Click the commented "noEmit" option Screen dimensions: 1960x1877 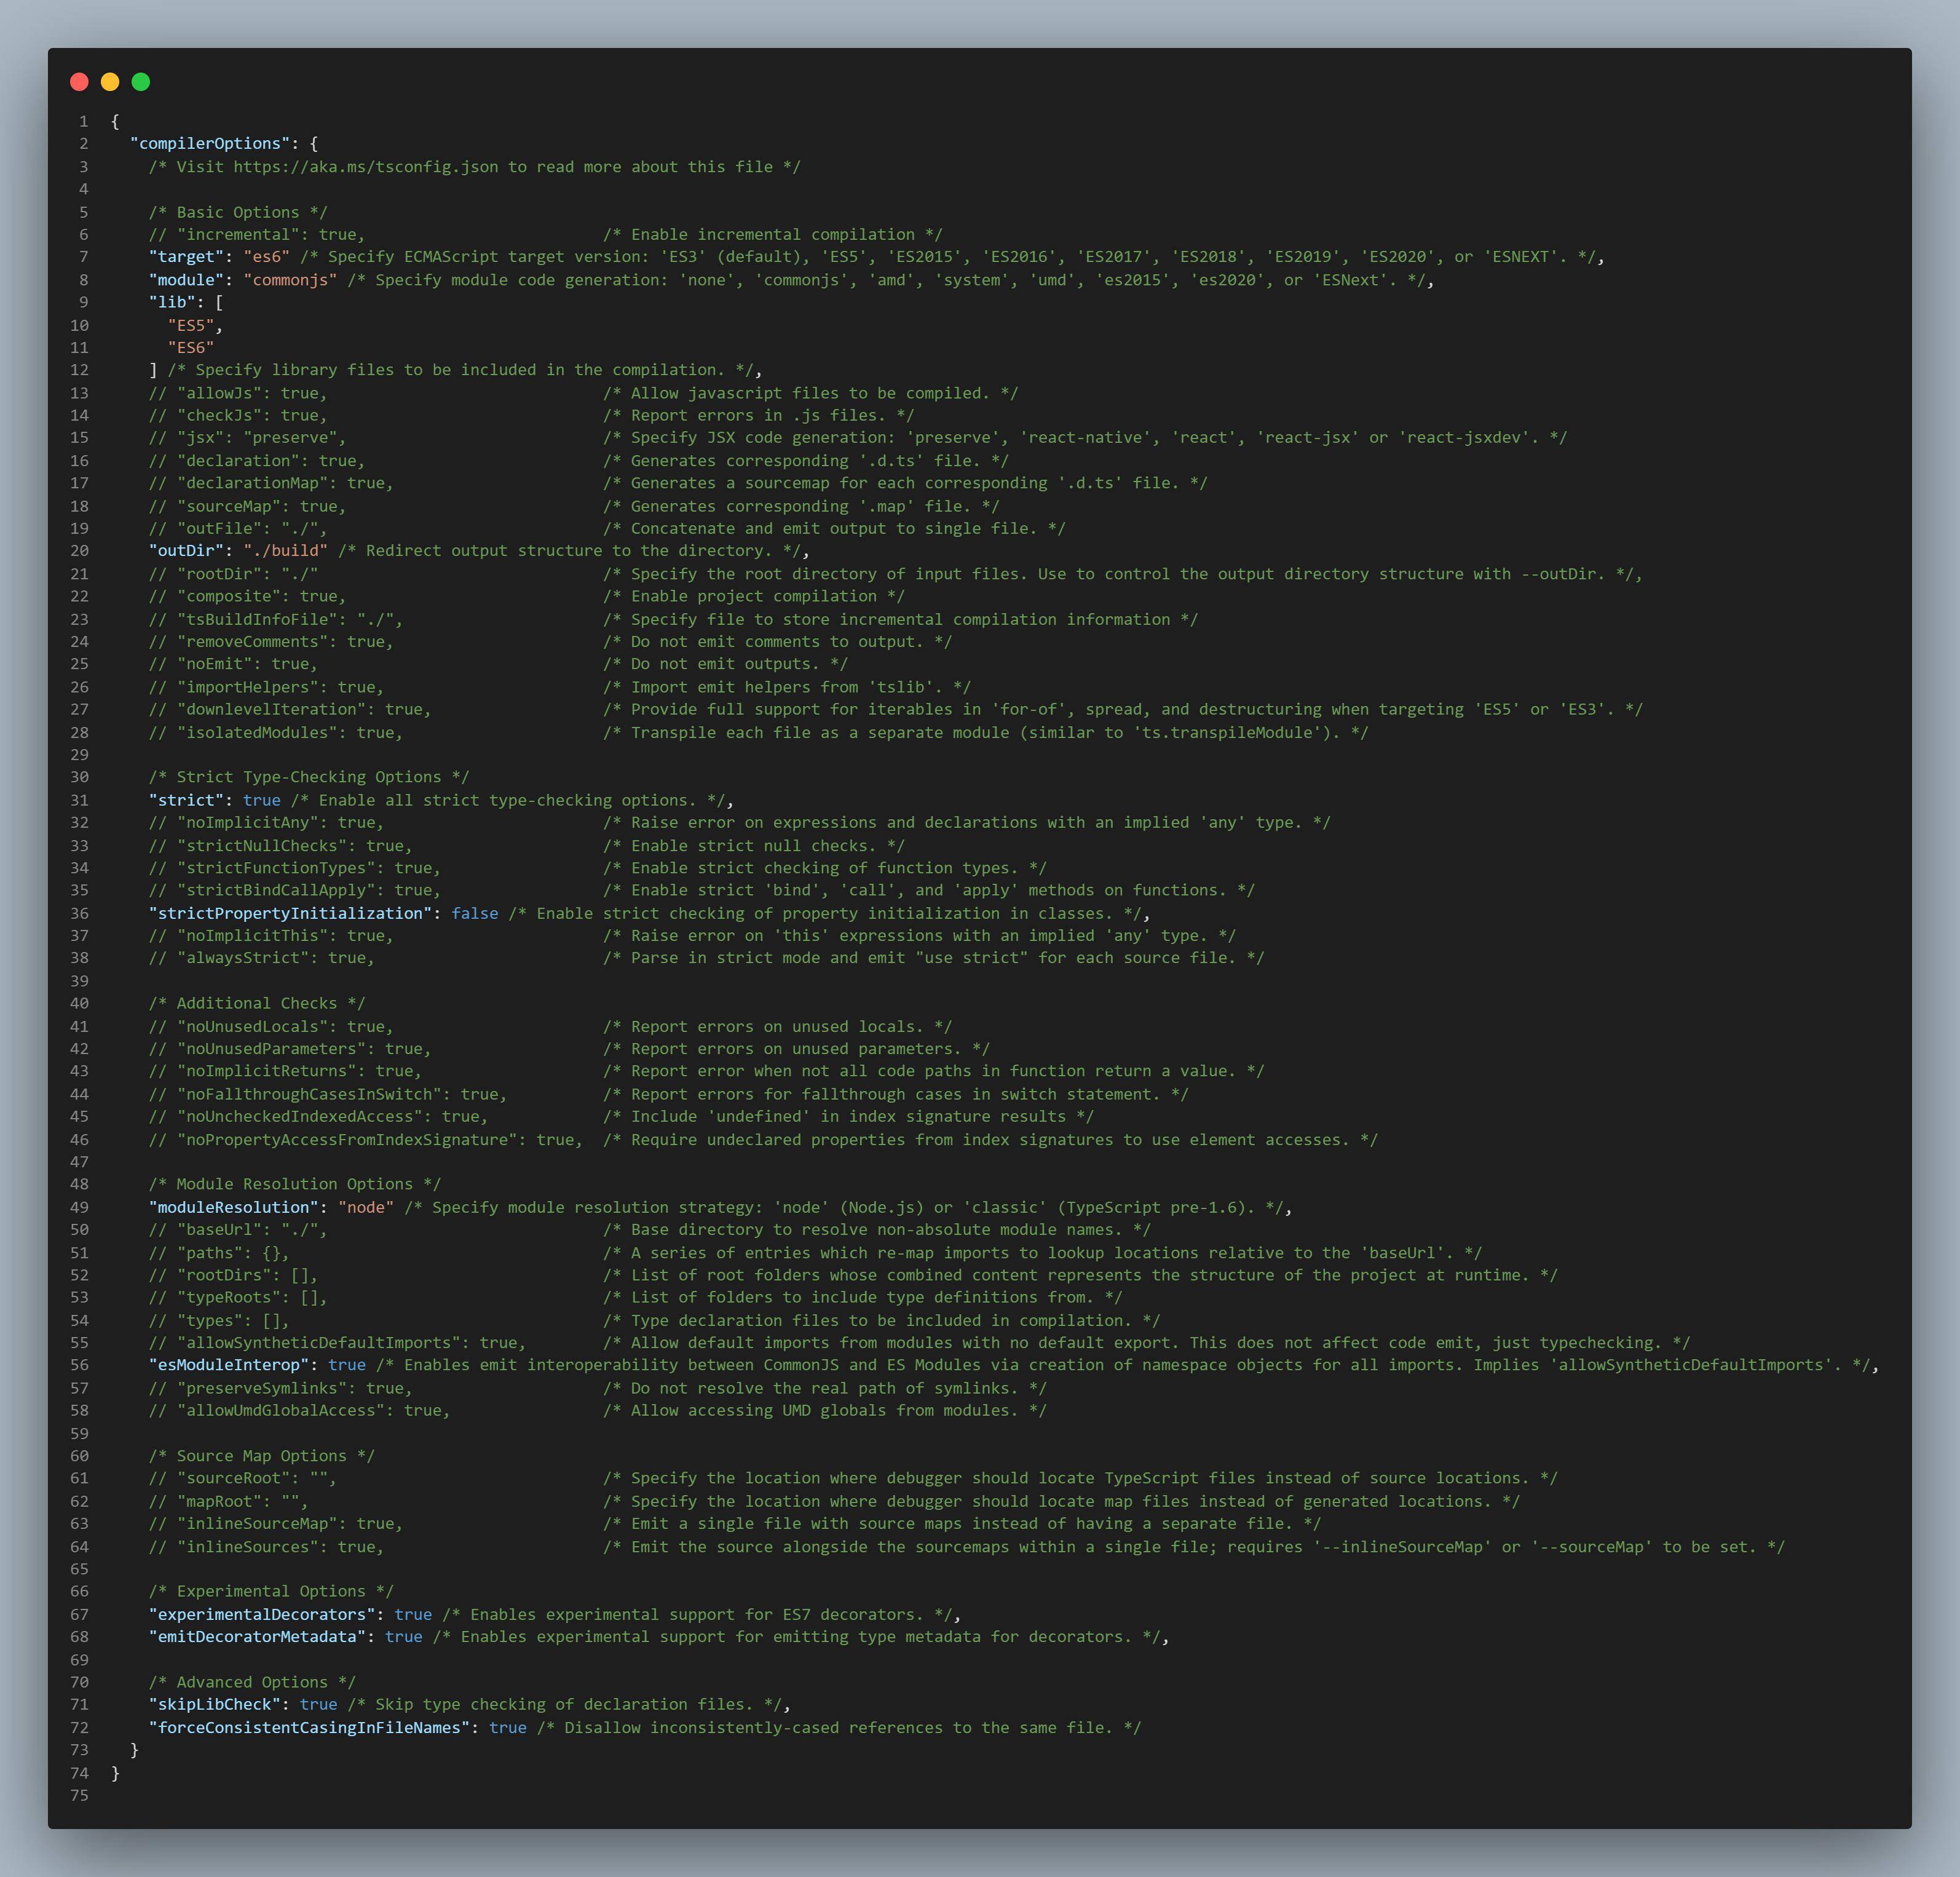[234, 664]
